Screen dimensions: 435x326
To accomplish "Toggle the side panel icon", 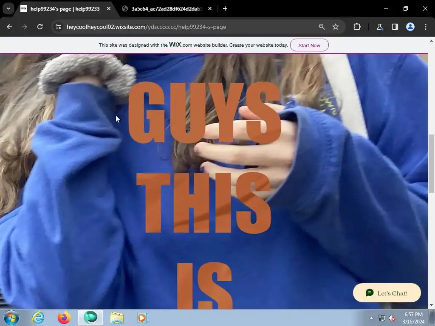I will 395,27.
